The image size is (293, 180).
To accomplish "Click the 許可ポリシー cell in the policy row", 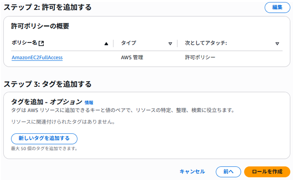I will [x=200, y=57].
